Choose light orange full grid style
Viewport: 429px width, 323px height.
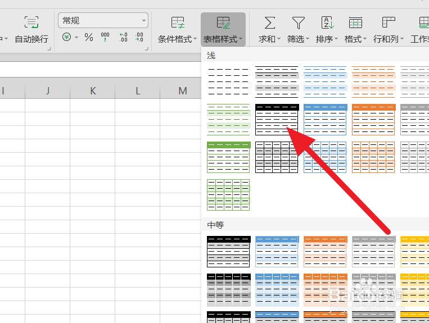pos(373,157)
